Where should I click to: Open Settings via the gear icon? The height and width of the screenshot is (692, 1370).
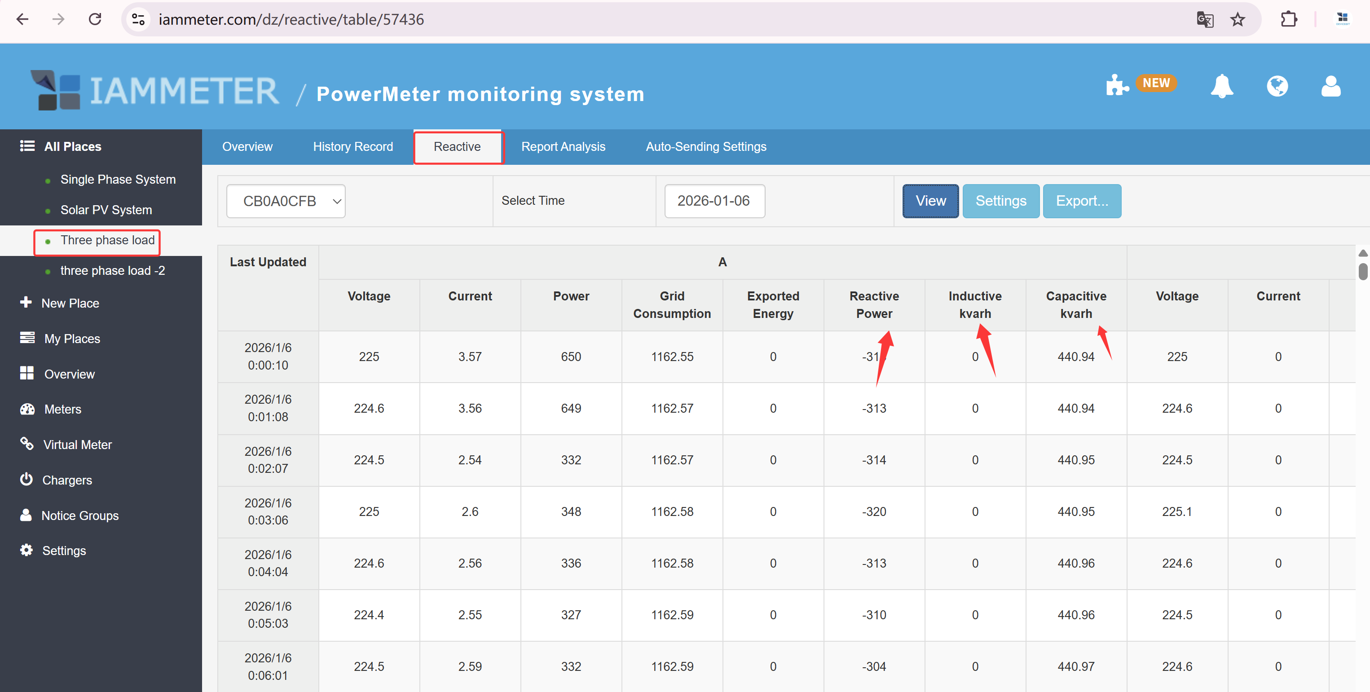point(64,550)
